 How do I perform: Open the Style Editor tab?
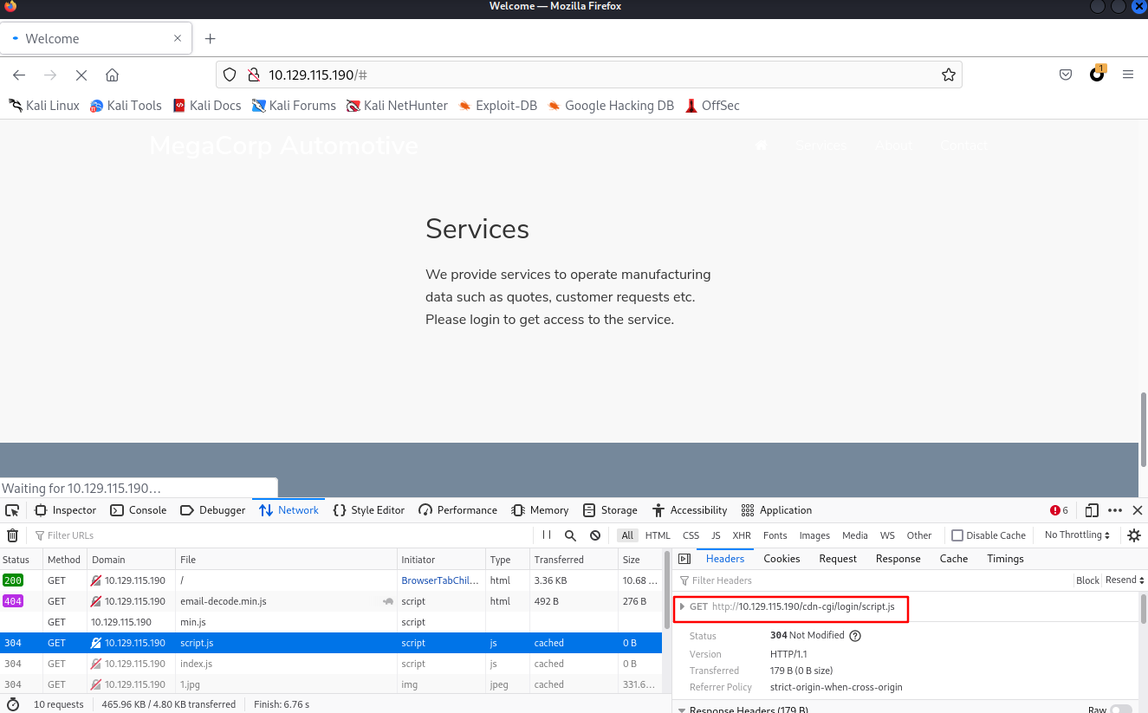coord(368,510)
